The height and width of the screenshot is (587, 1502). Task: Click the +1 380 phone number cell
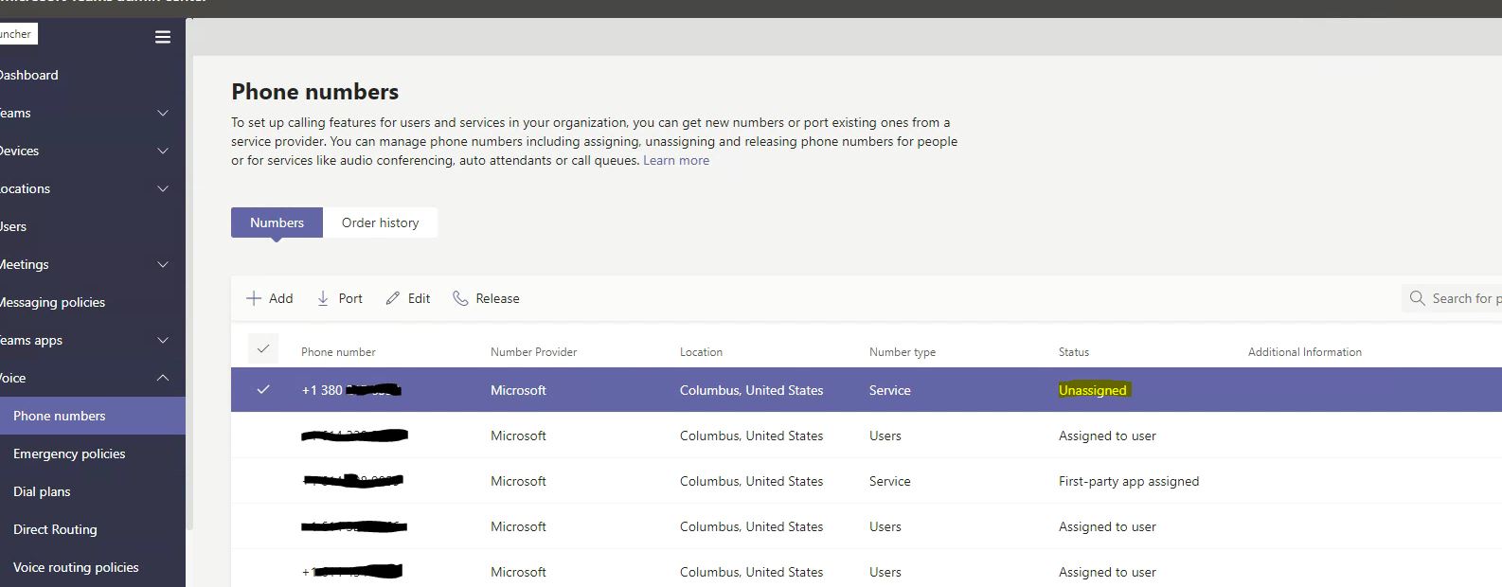[x=351, y=390]
